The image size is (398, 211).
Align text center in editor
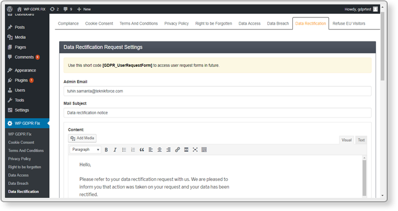(x=159, y=150)
